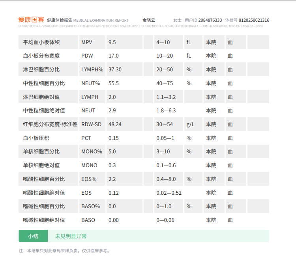Select MPV result value 9.5

(x=112, y=42)
